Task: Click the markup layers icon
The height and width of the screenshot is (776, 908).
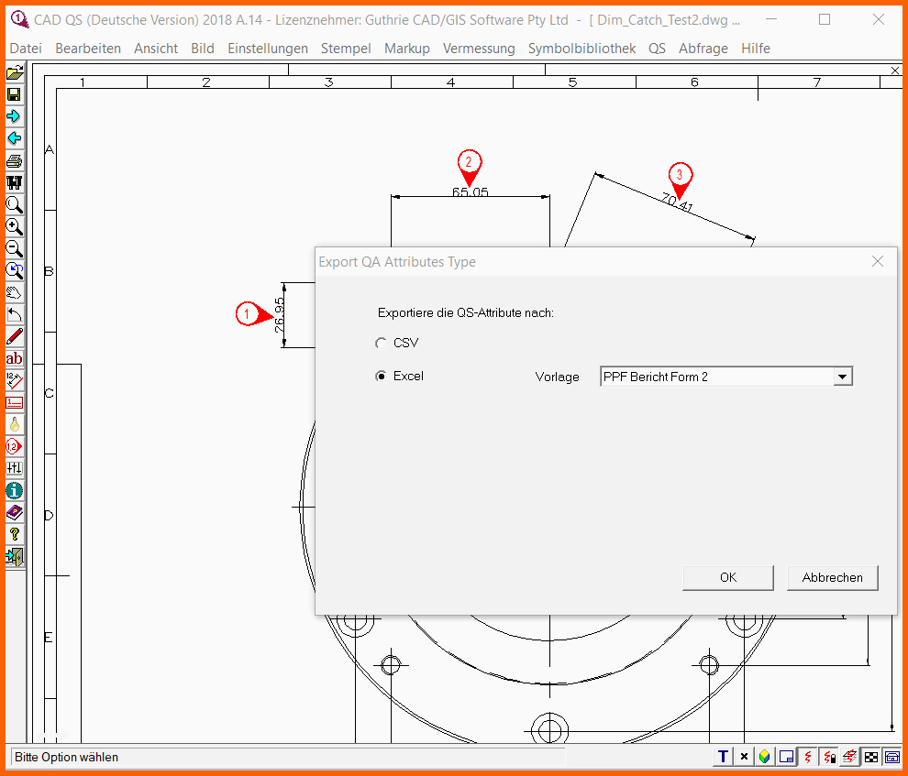Action: point(850,757)
